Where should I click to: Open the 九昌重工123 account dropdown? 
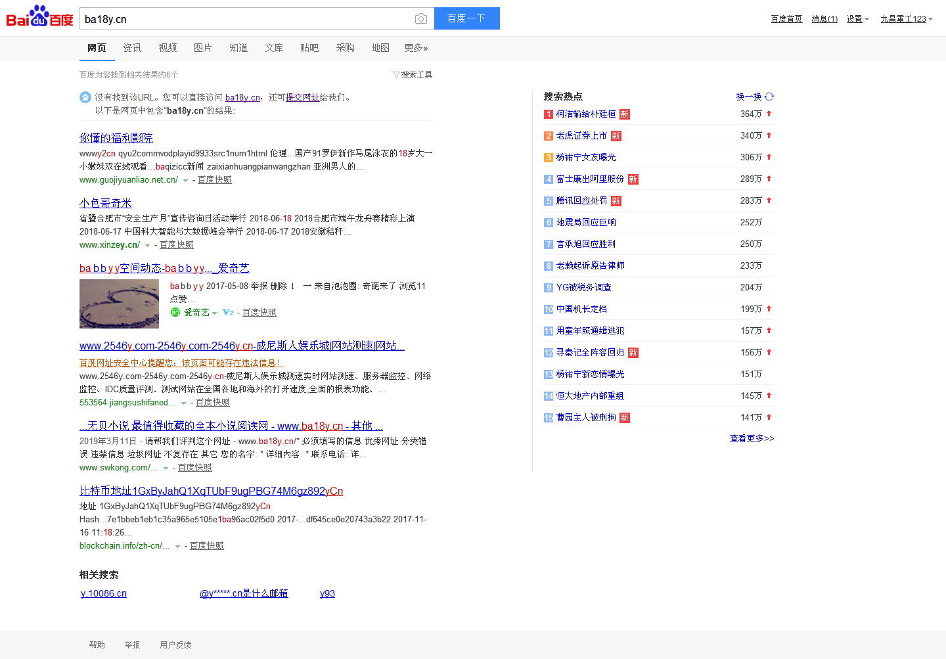[907, 19]
